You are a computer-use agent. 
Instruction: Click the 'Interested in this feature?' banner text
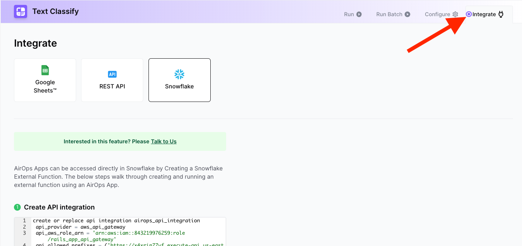[107, 141]
